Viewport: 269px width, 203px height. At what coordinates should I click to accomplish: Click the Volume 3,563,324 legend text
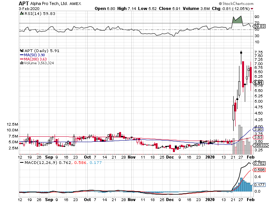click(x=39, y=63)
